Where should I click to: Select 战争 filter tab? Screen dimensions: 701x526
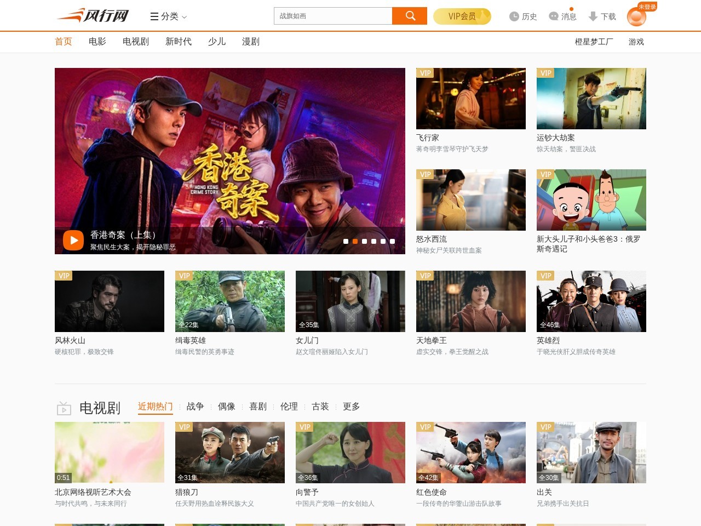point(195,407)
